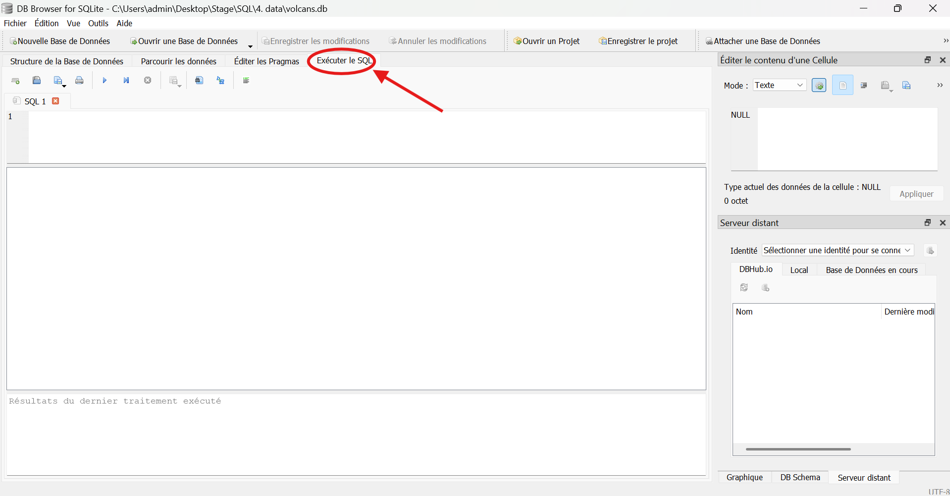Viewport: 950px width, 496px height.
Task: Toggle auto-switch mode gear button
Action: pyautogui.click(x=819, y=86)
